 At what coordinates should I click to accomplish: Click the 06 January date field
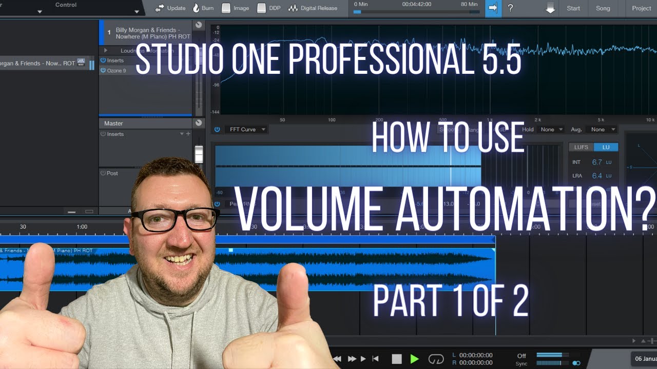tap(644, 359)
